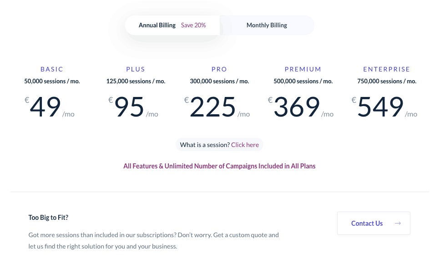Click the Save 20% label
The image size is (439, 264).
tap(193, 25)
